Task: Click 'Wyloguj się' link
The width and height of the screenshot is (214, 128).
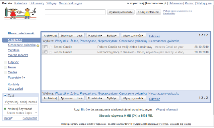Action: (204, 3)
